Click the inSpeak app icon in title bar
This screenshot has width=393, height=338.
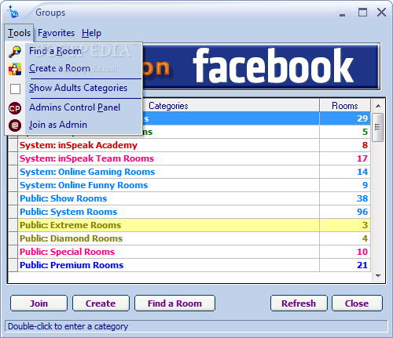coord(13,13)
